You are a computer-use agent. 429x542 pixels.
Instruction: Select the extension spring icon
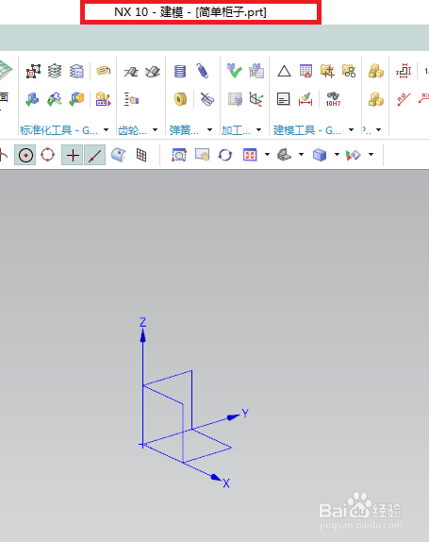pos(203,71)
